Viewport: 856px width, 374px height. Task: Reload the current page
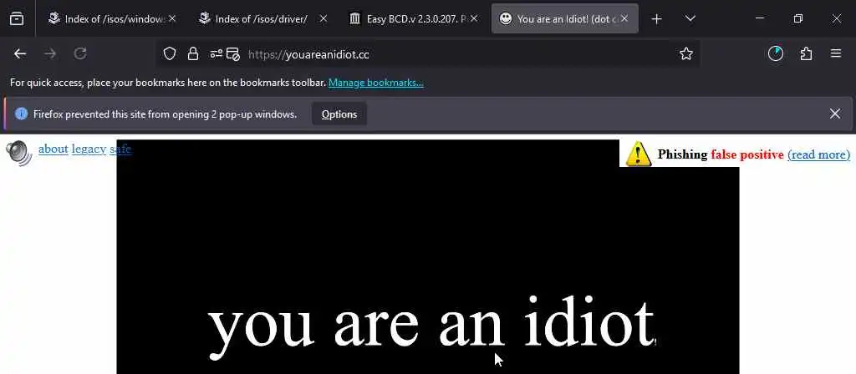pyautogui.click(x=80, y=53)
